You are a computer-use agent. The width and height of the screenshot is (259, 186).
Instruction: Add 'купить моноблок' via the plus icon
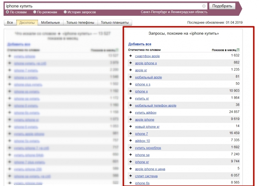click(x=131, y=148)
